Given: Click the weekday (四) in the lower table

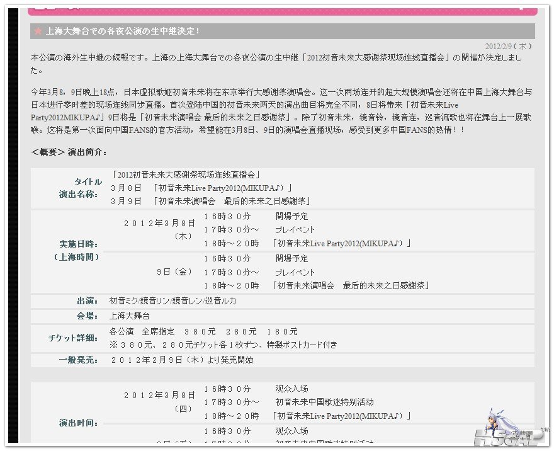Looking at the screenshot, I should pyautogui.click(x=183, y=409).
